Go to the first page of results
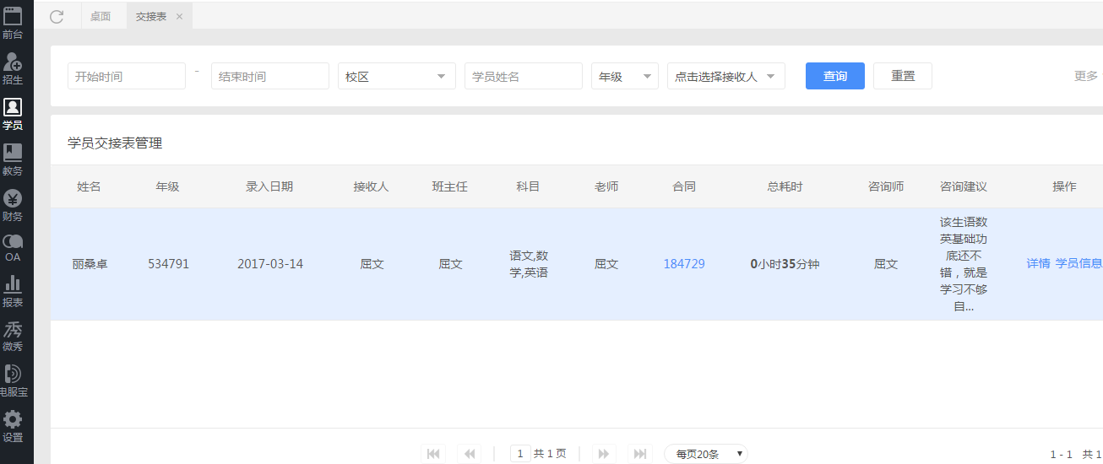 coord(433,454)
